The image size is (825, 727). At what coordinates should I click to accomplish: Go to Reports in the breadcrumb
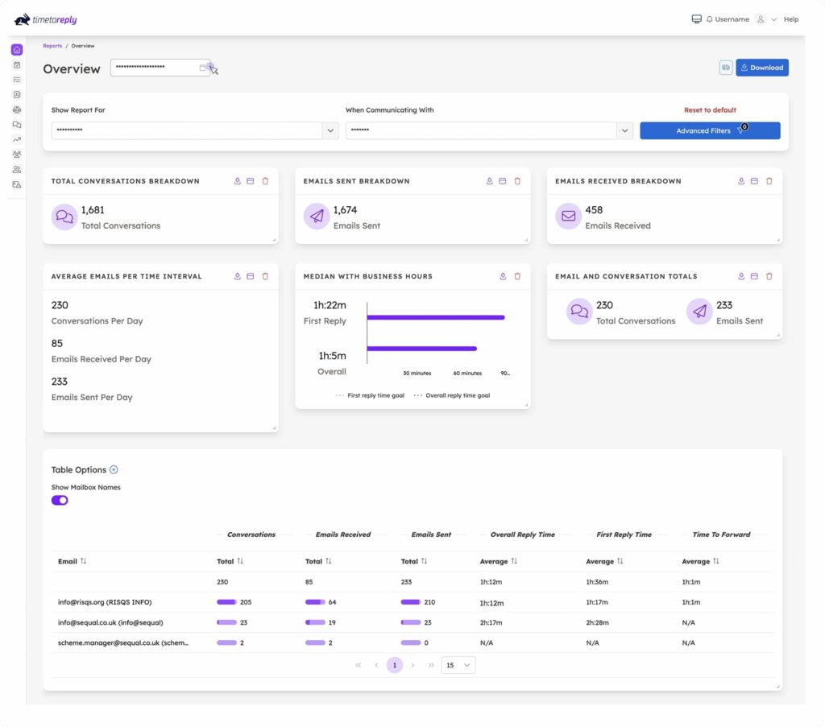click(x=52, y=46)
